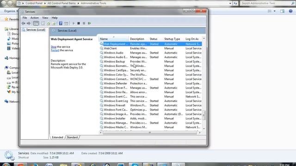
Task: Click the horizontal scrollbar thumb in service list
Action: click(x=150, y=133)
